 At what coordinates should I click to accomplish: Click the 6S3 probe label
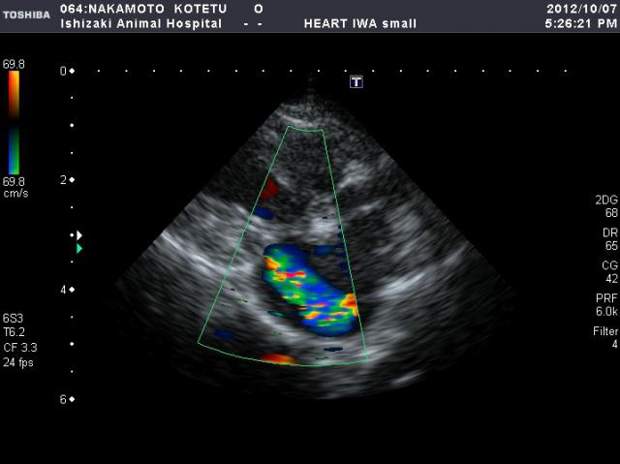pos(13,318)
